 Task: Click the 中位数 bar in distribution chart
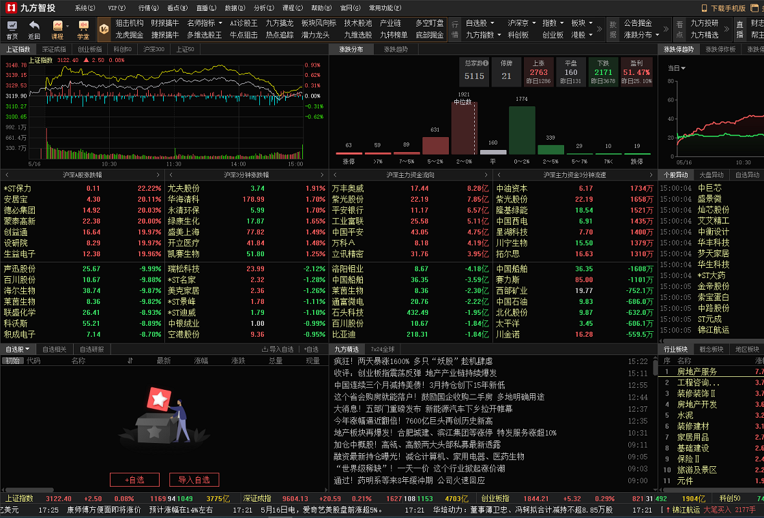[464, 127]
